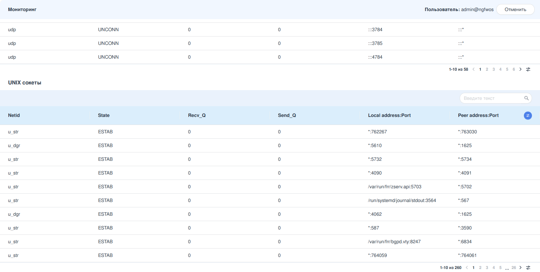540x272 pixels.
Task: Click u_dgr Netid in the *:5610 row
Action: pyautogui.click(x=14, y=145)
